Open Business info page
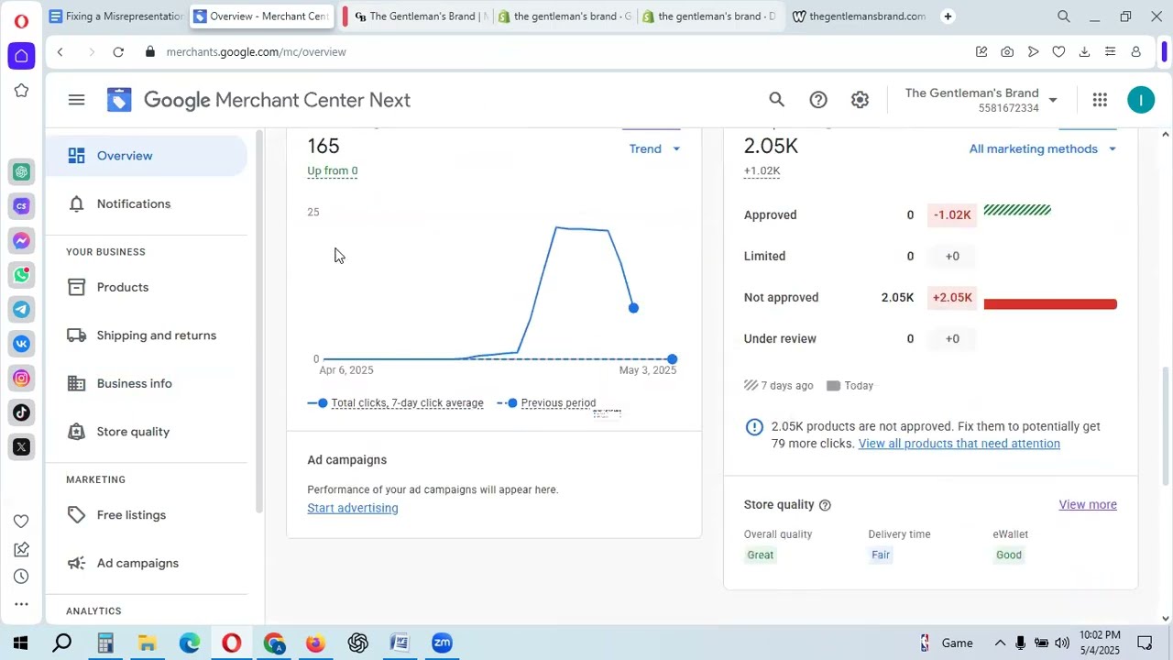The height and width of the screenshot is (660, 1173). [x=147, y=383]
